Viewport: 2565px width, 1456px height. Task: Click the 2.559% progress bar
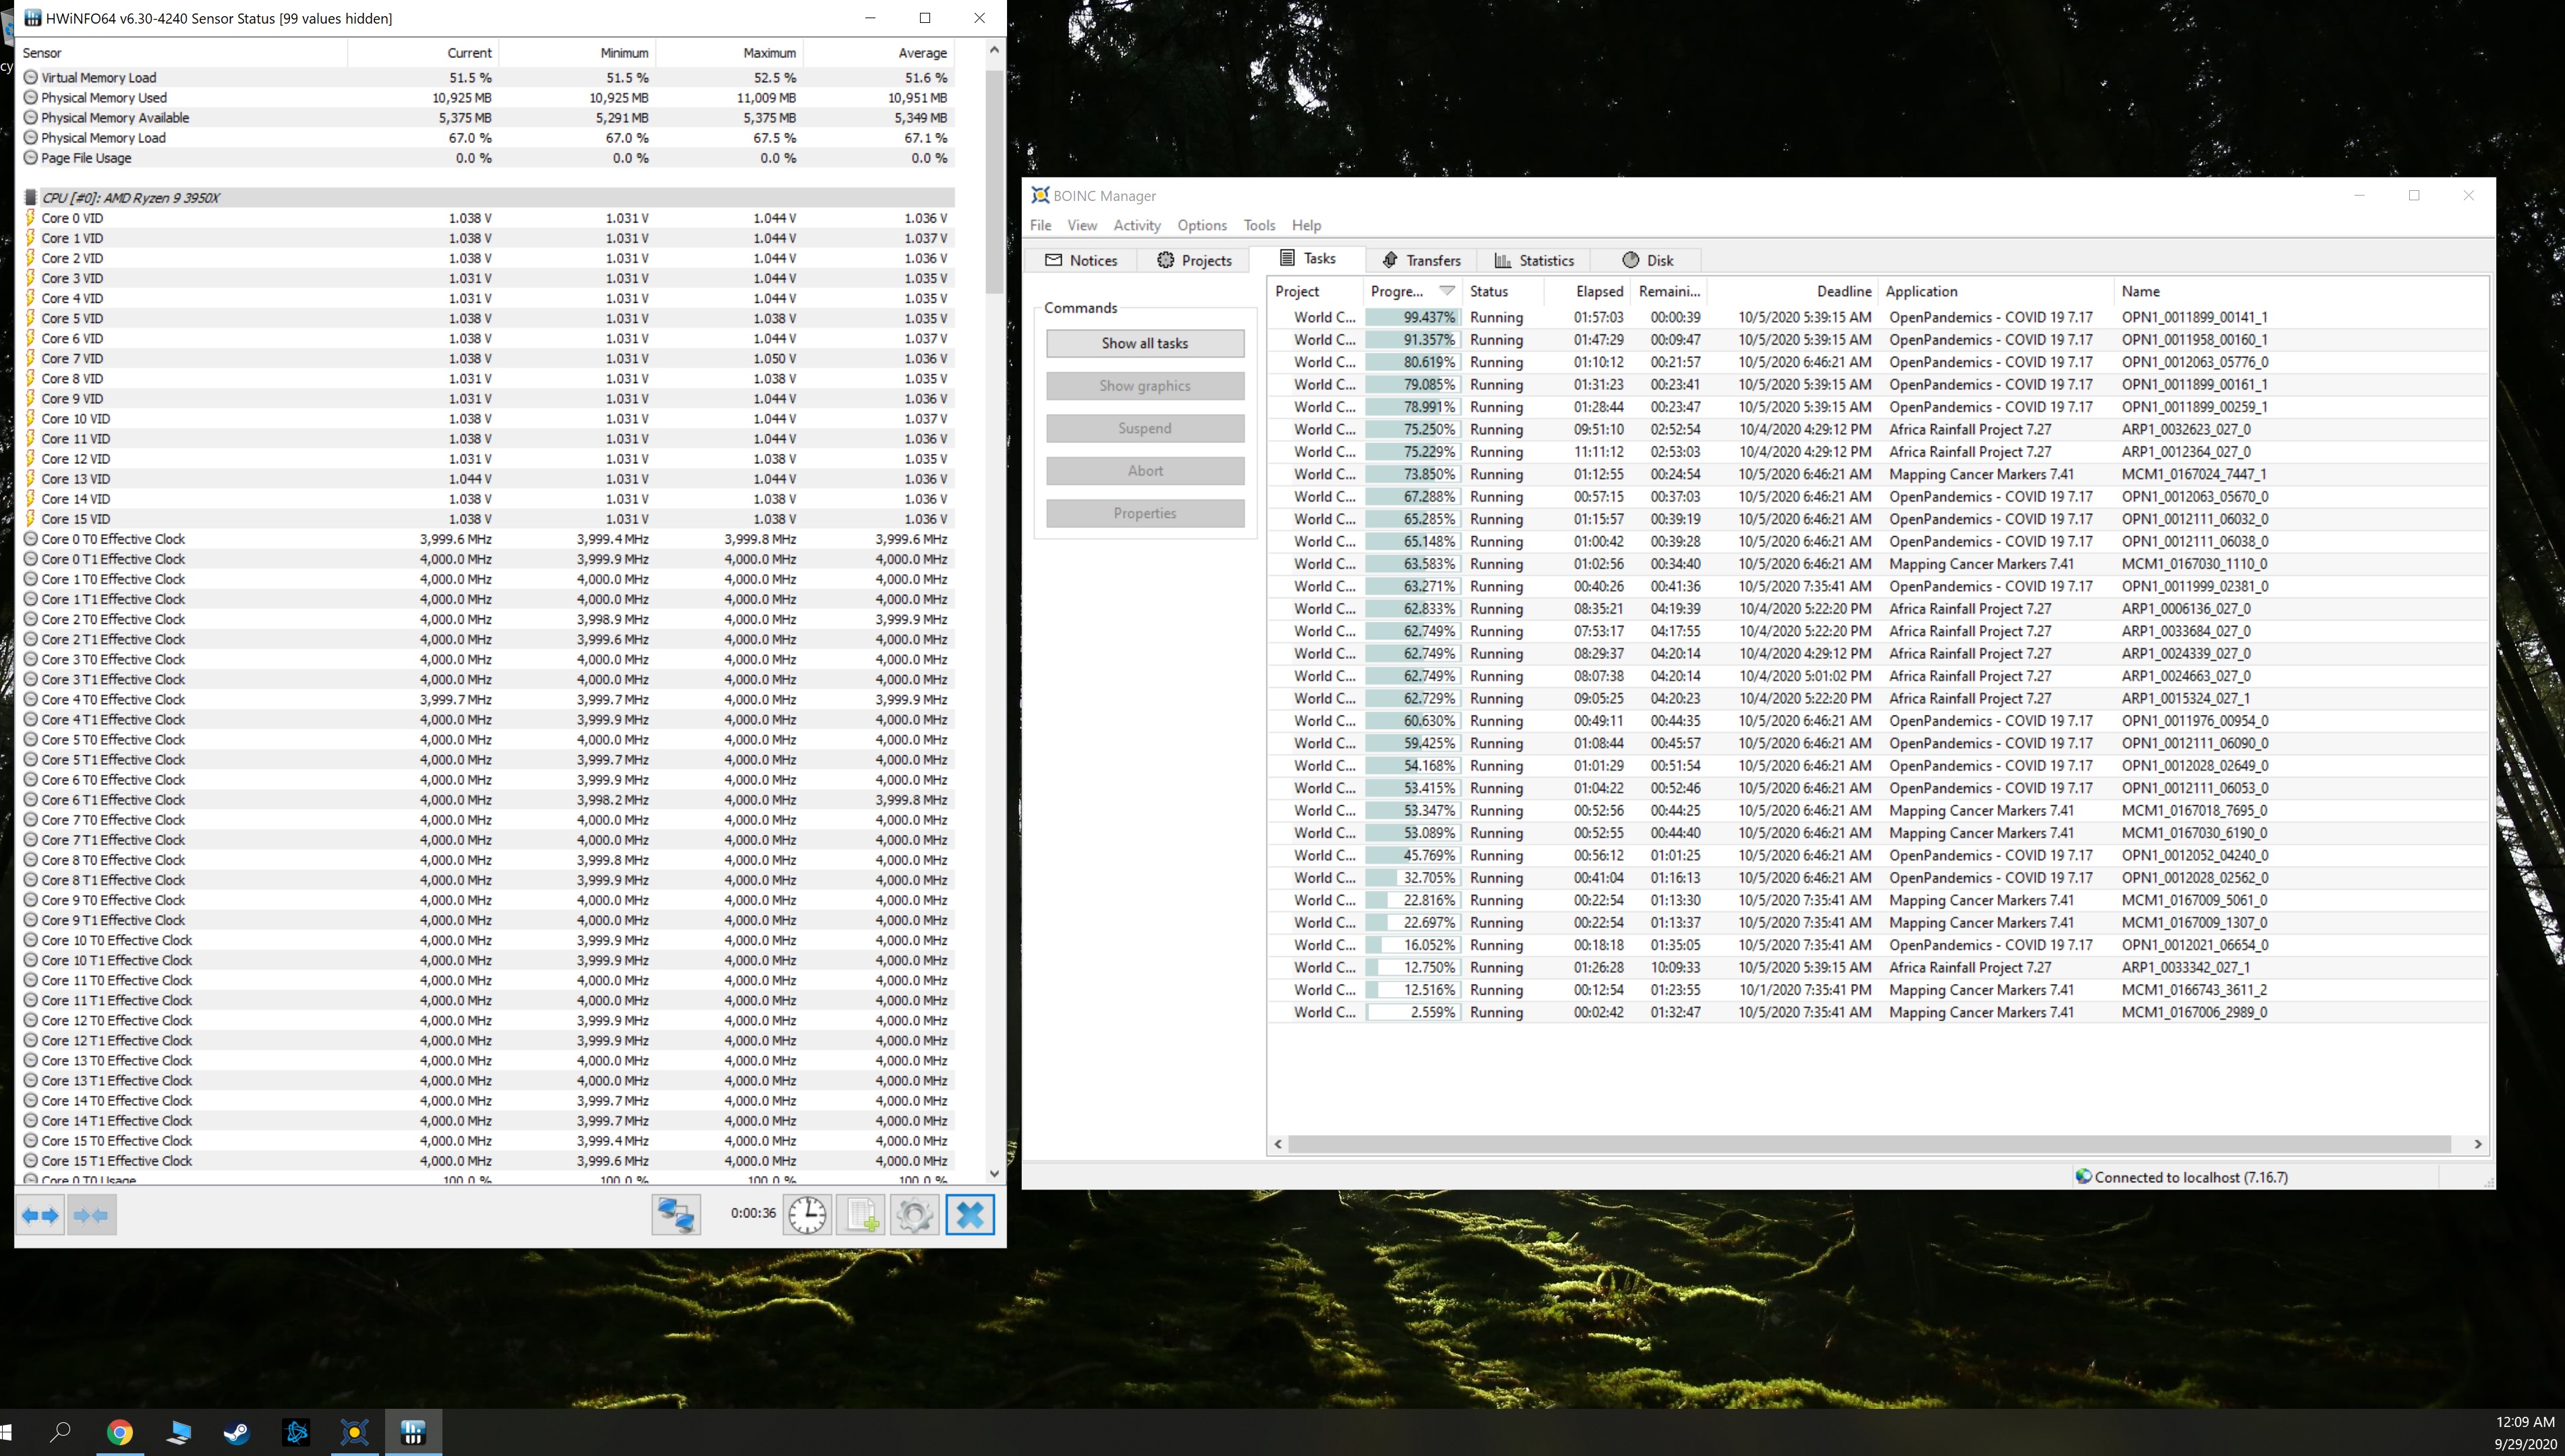coord(1413,1012)
